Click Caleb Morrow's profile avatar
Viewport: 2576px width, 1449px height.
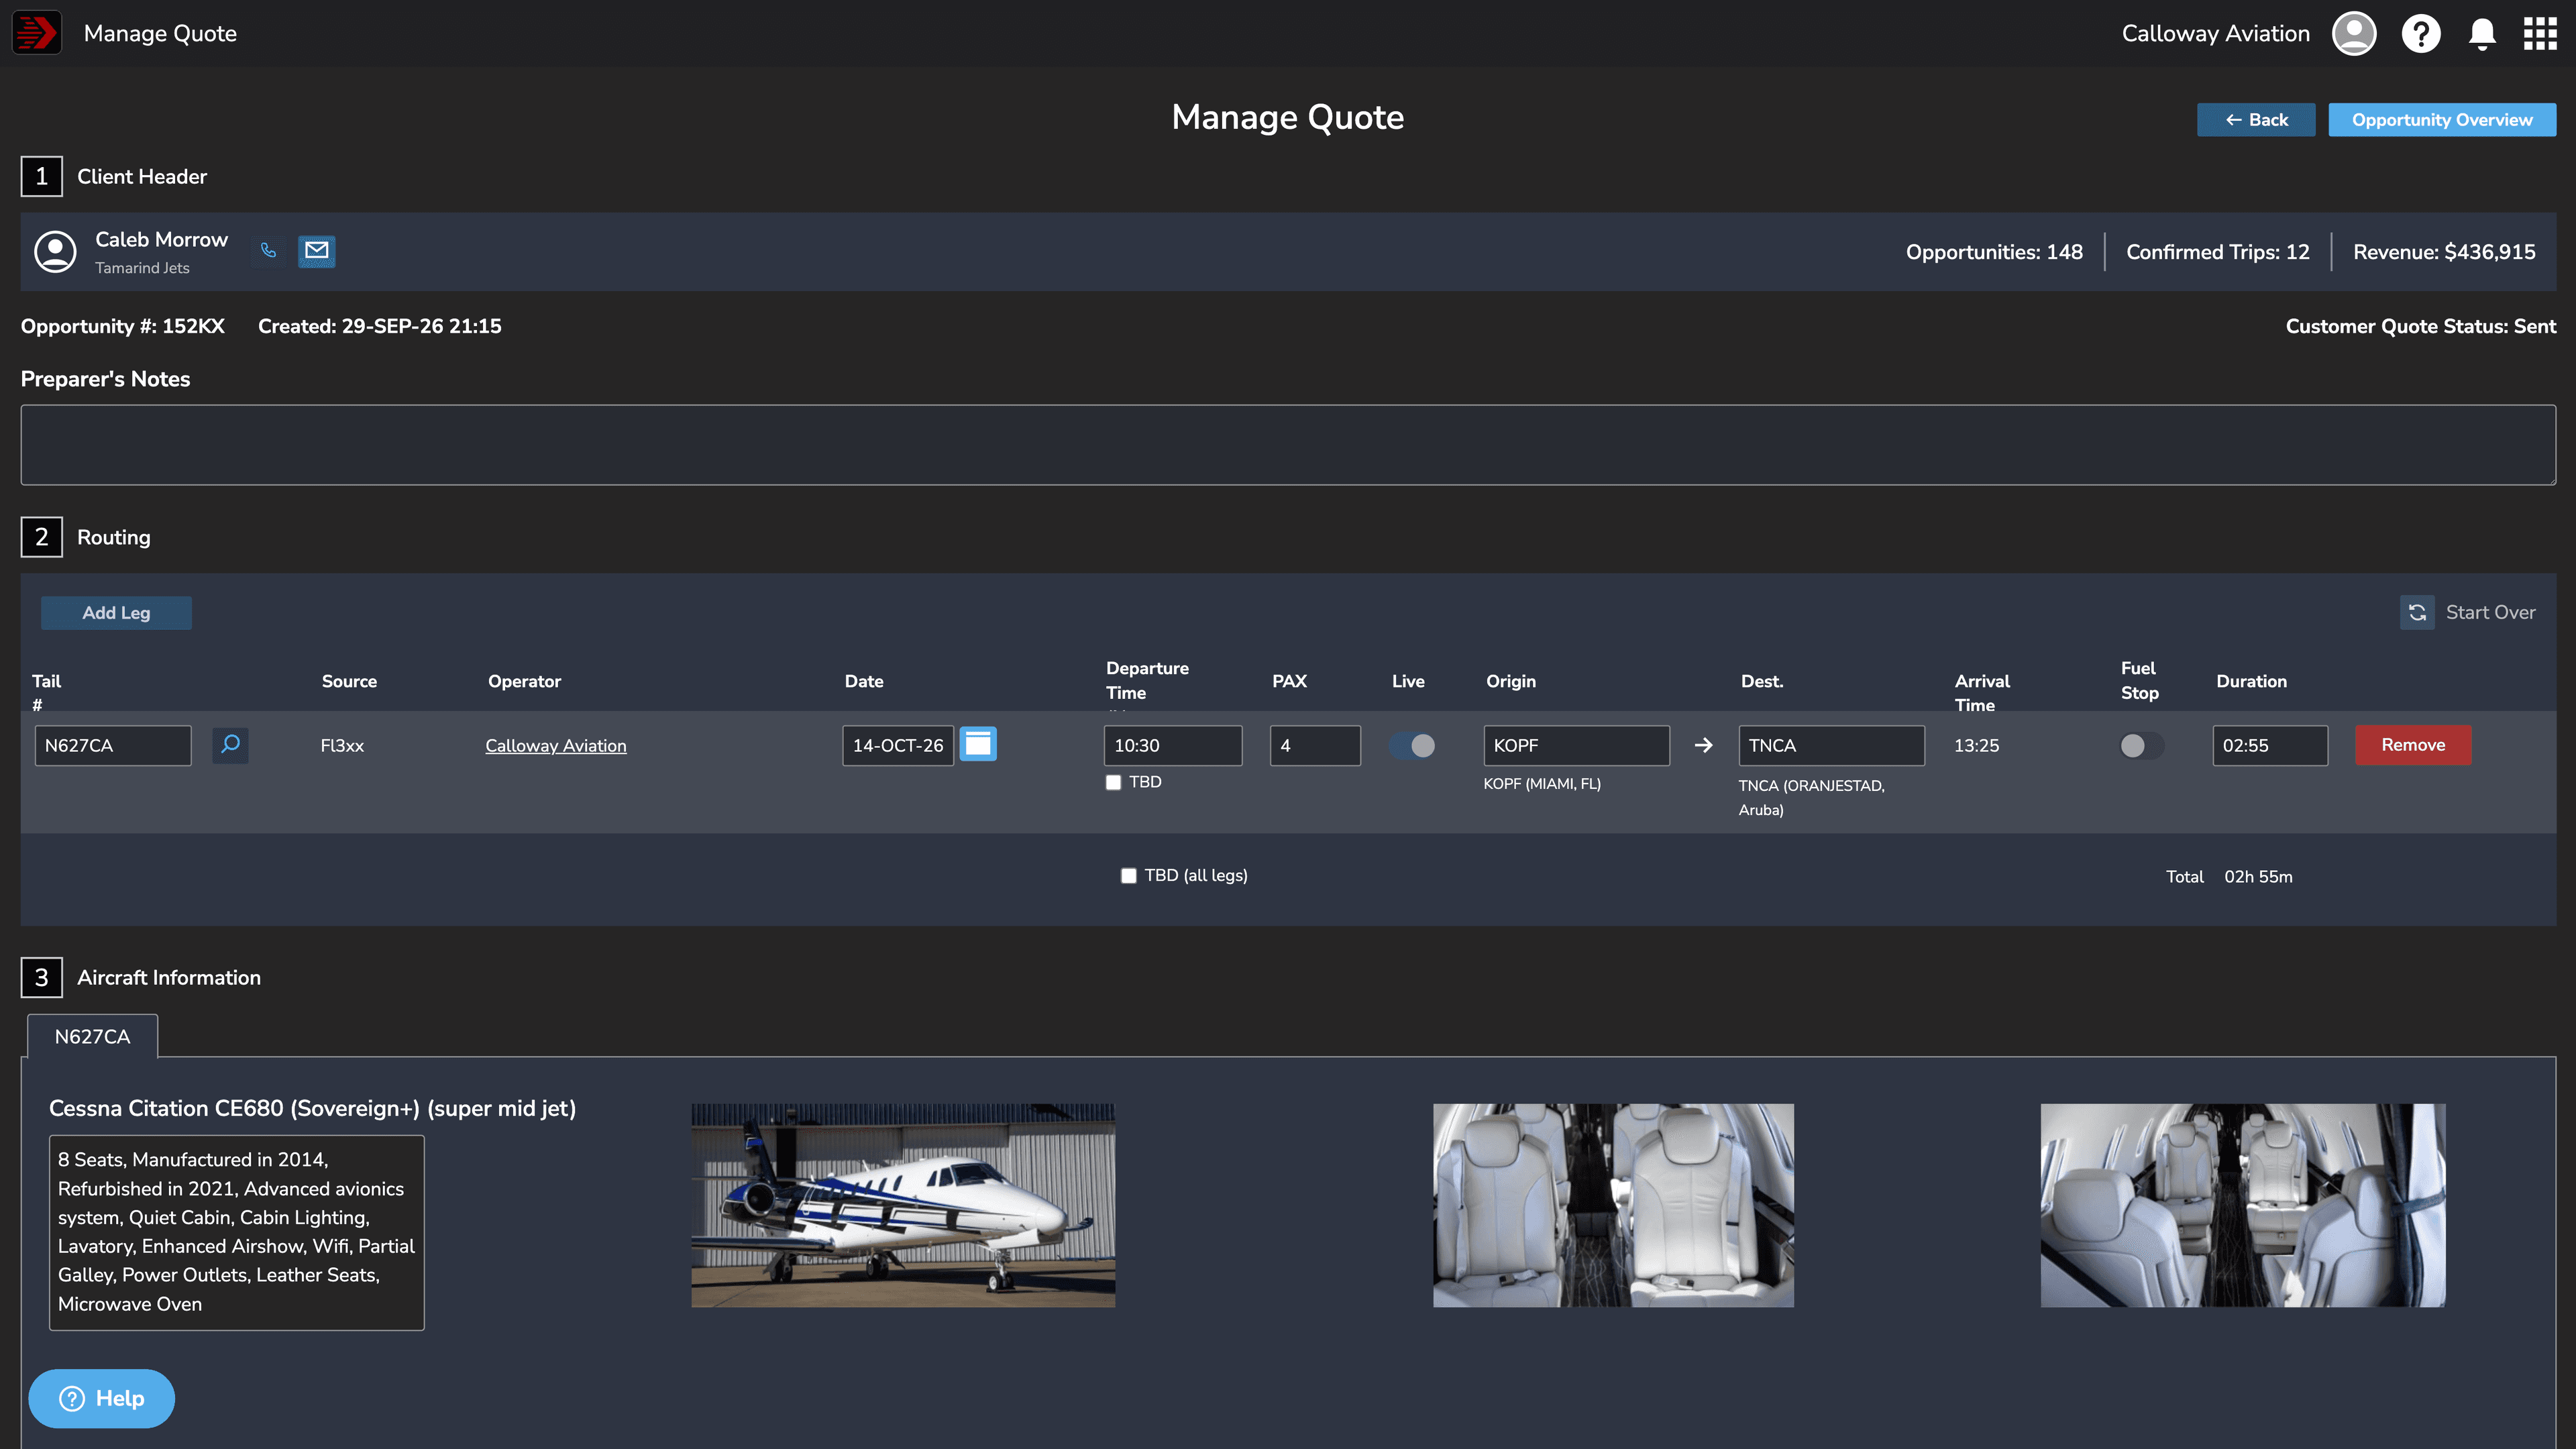coord(56,251)
